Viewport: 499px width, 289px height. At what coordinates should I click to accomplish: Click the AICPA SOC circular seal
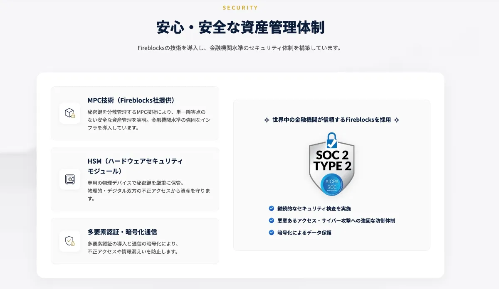(331, 184)
